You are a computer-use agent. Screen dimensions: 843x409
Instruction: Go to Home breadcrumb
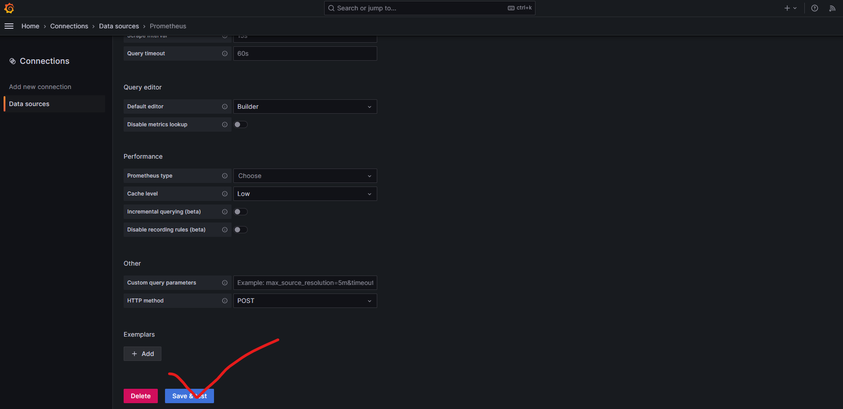(30, 26)
